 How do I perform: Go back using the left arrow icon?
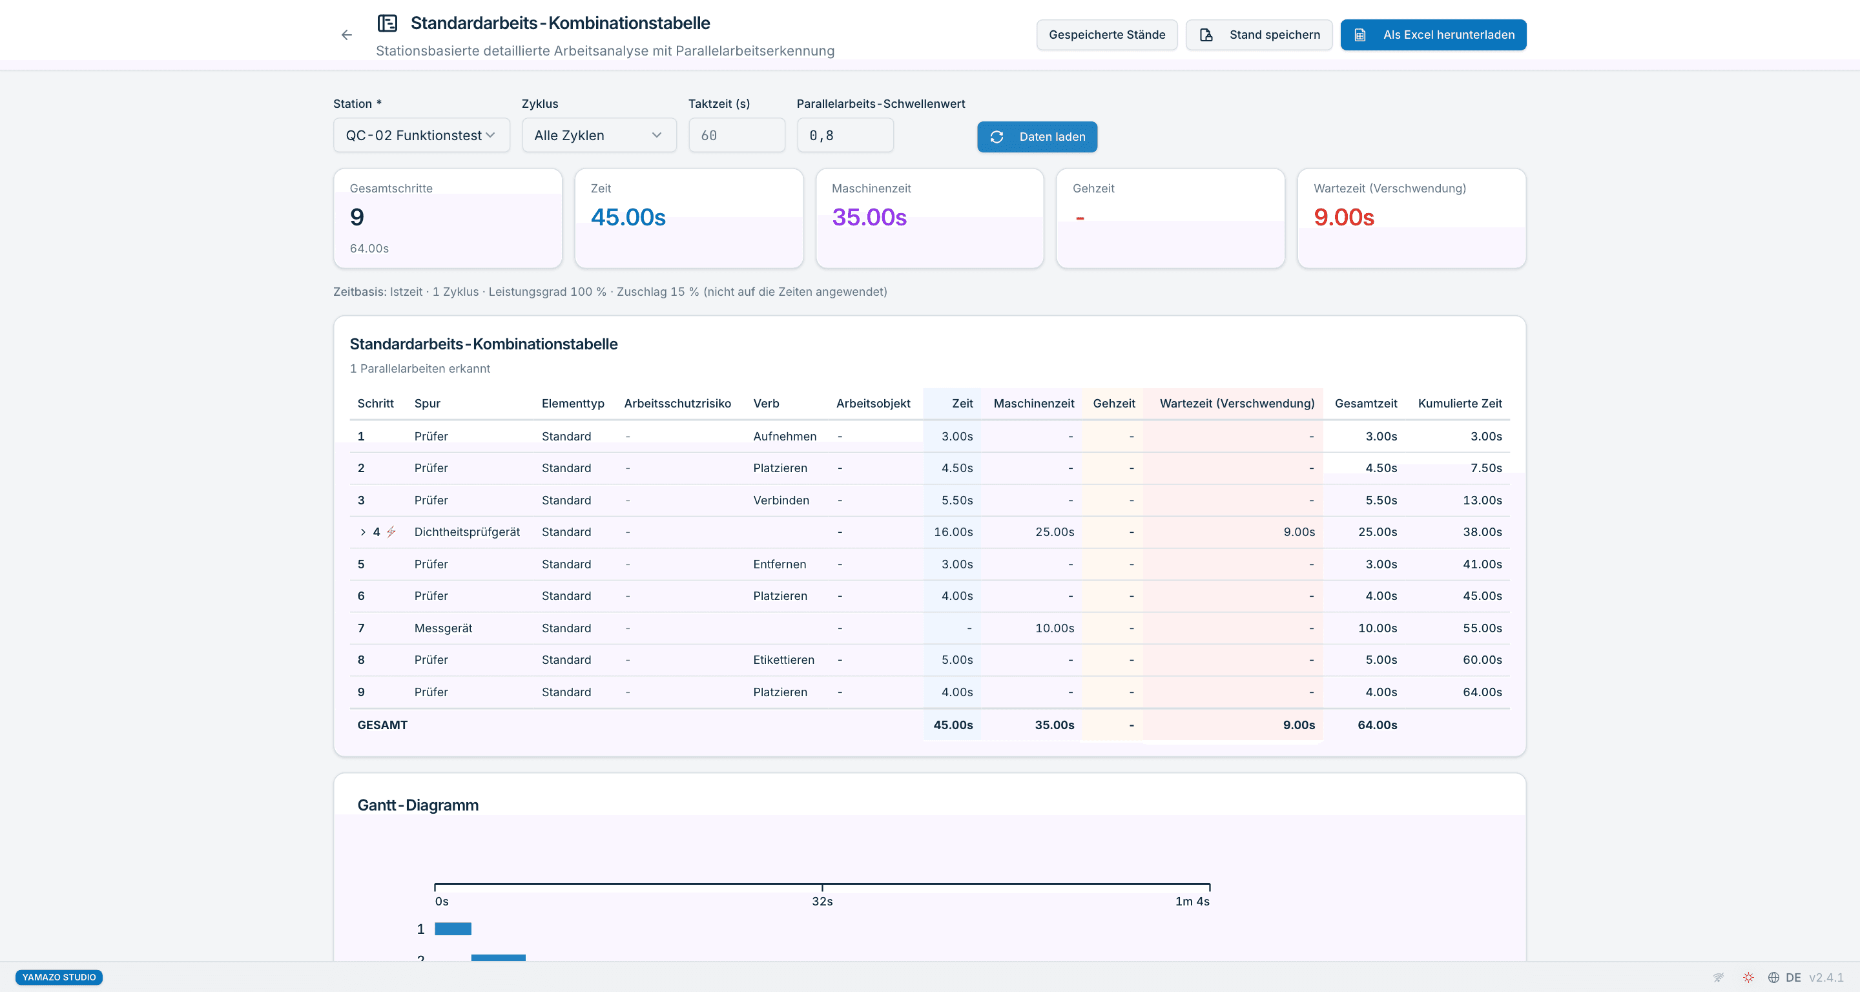[347, 35]
